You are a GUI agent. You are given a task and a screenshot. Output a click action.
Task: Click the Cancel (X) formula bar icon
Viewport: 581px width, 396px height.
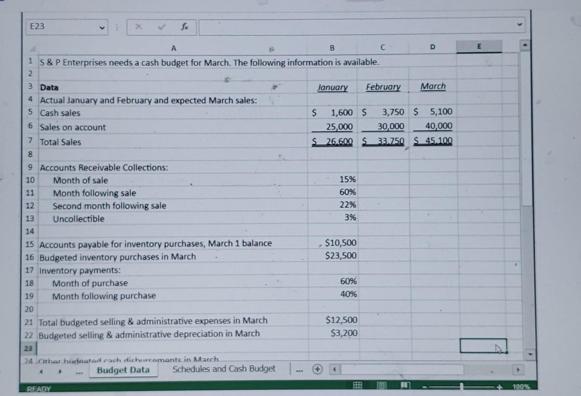point(138,27)
